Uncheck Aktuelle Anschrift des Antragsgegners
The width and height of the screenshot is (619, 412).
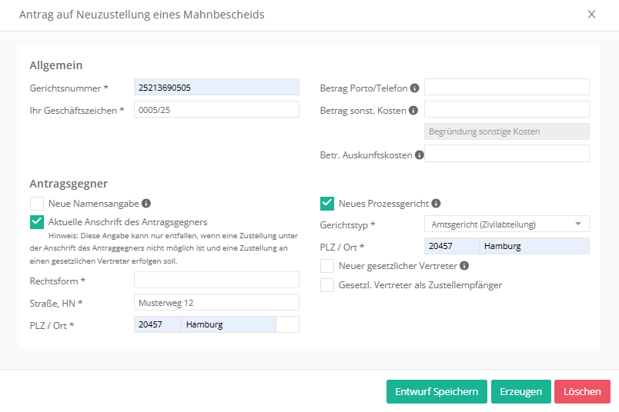coord(37,222)
